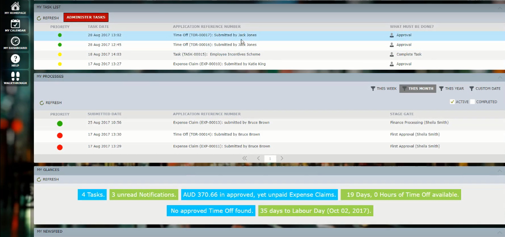
Task: Go to next page of processes
Action: click(x=282, y=158)
